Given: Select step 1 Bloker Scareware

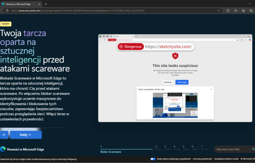Looking at the screenshot, I should point(126,149).
